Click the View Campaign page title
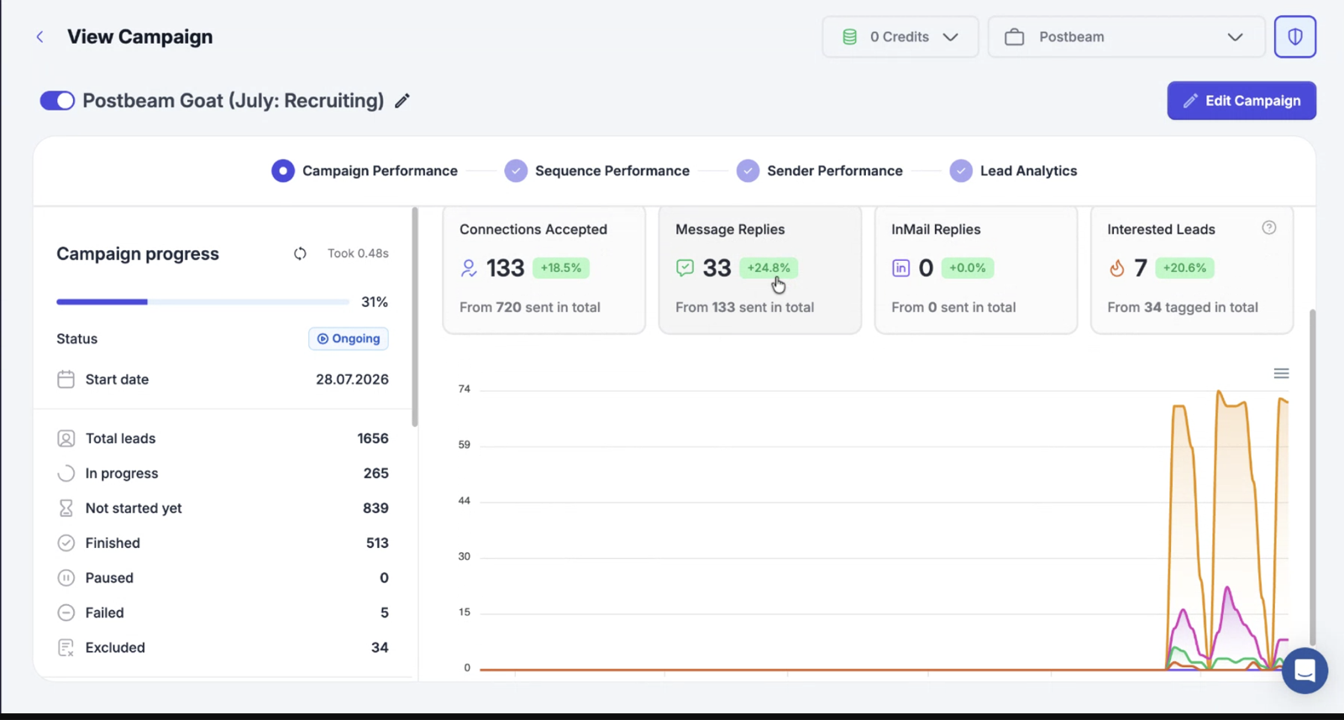1344x720 pixels. click(x=140, y=37)
